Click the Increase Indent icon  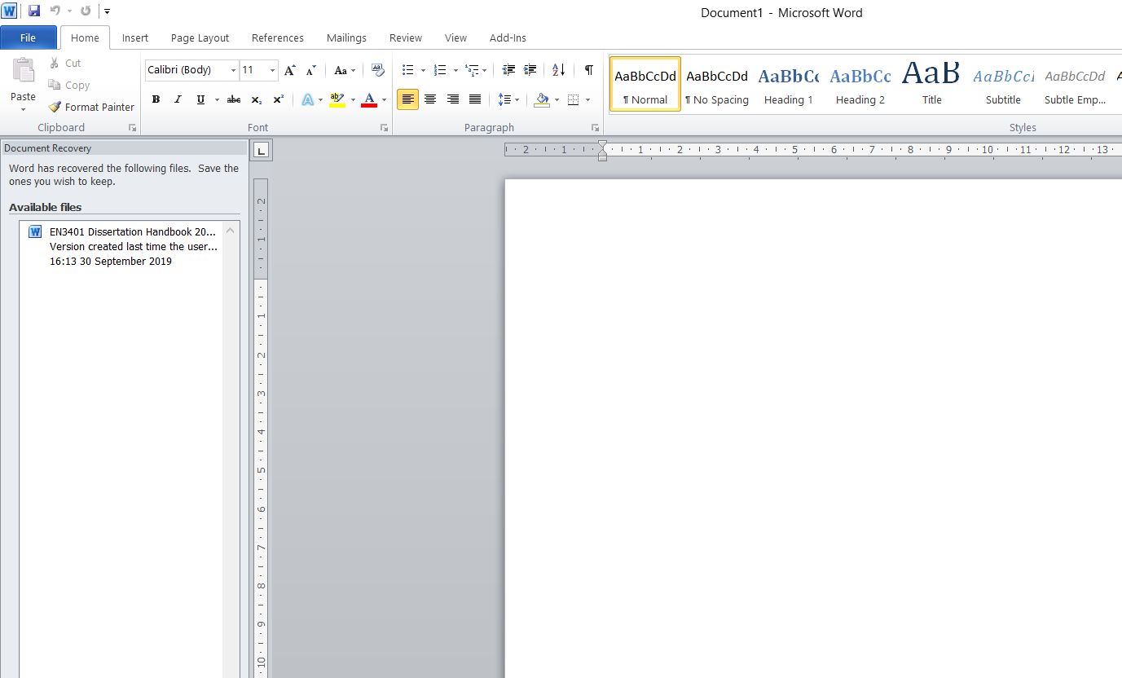coord(530,70)
